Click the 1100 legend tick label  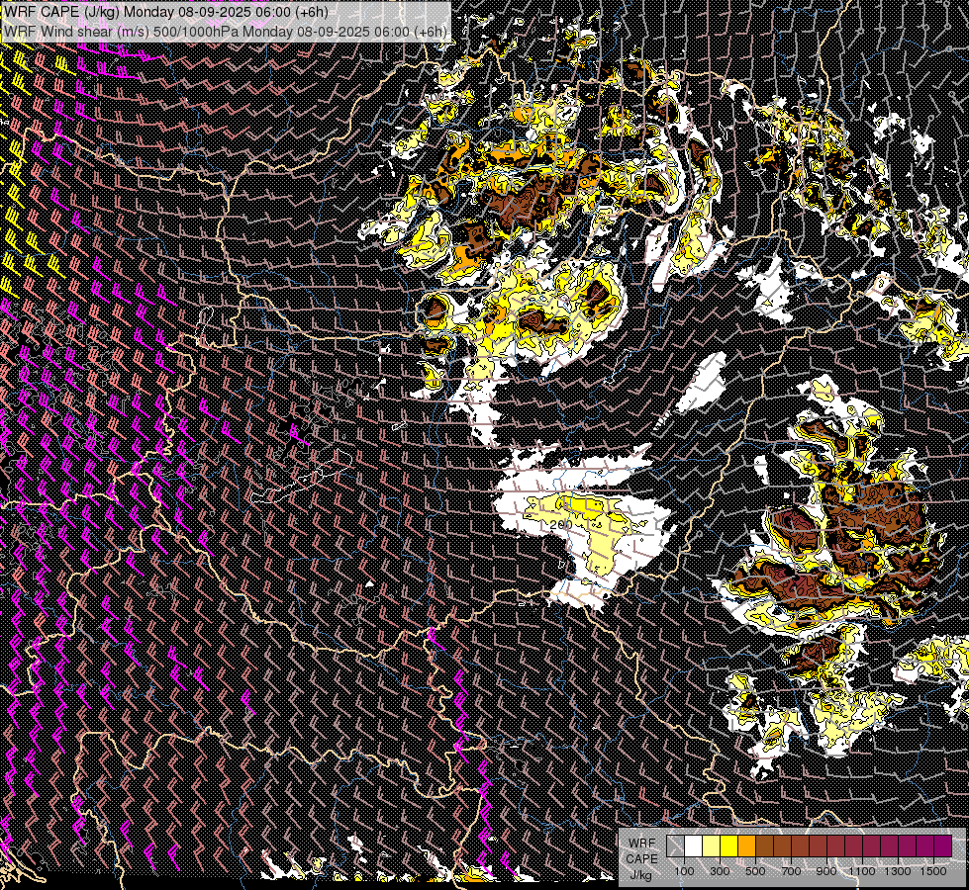(x=862, y=871)
